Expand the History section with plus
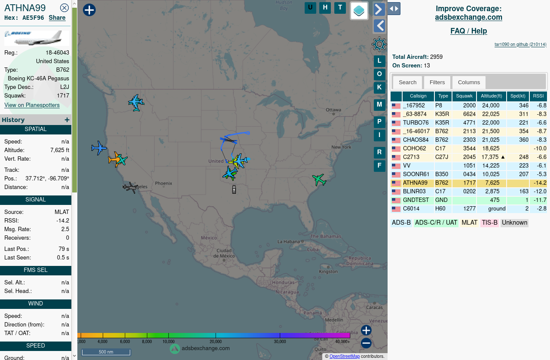 [67, 120]
